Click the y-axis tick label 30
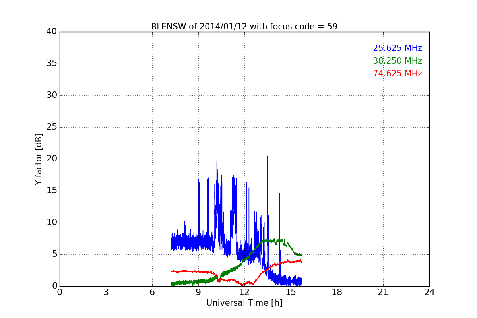Image resolution: width=477 pixels, height=318 pixels. [52, 95]
